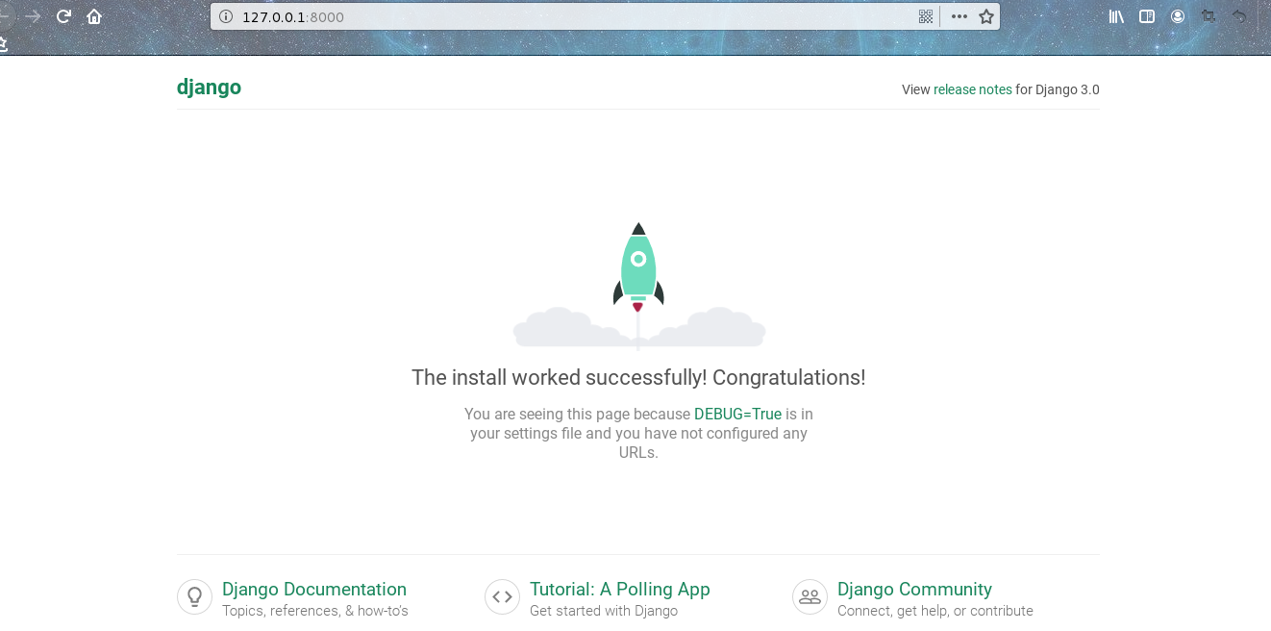Click the 'Connect, get help, or contribute' text
The height and width of the screenshot is (631, 1271).
pos(935,611)
